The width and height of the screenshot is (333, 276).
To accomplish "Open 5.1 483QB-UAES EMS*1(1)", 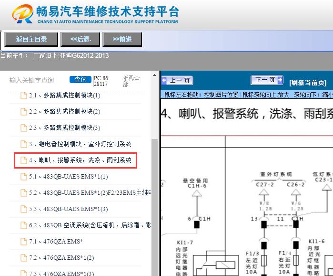I will (x=69, y=177).
